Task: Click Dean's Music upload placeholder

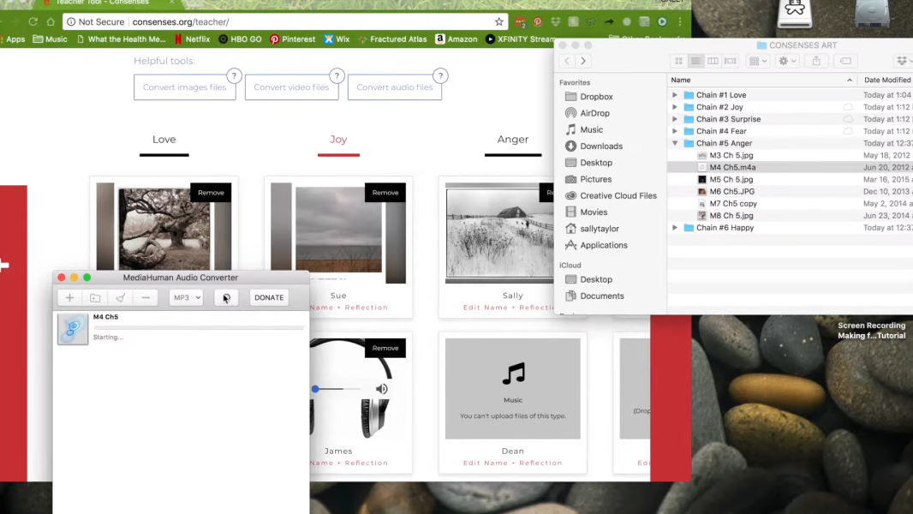Action: (513, 389)
